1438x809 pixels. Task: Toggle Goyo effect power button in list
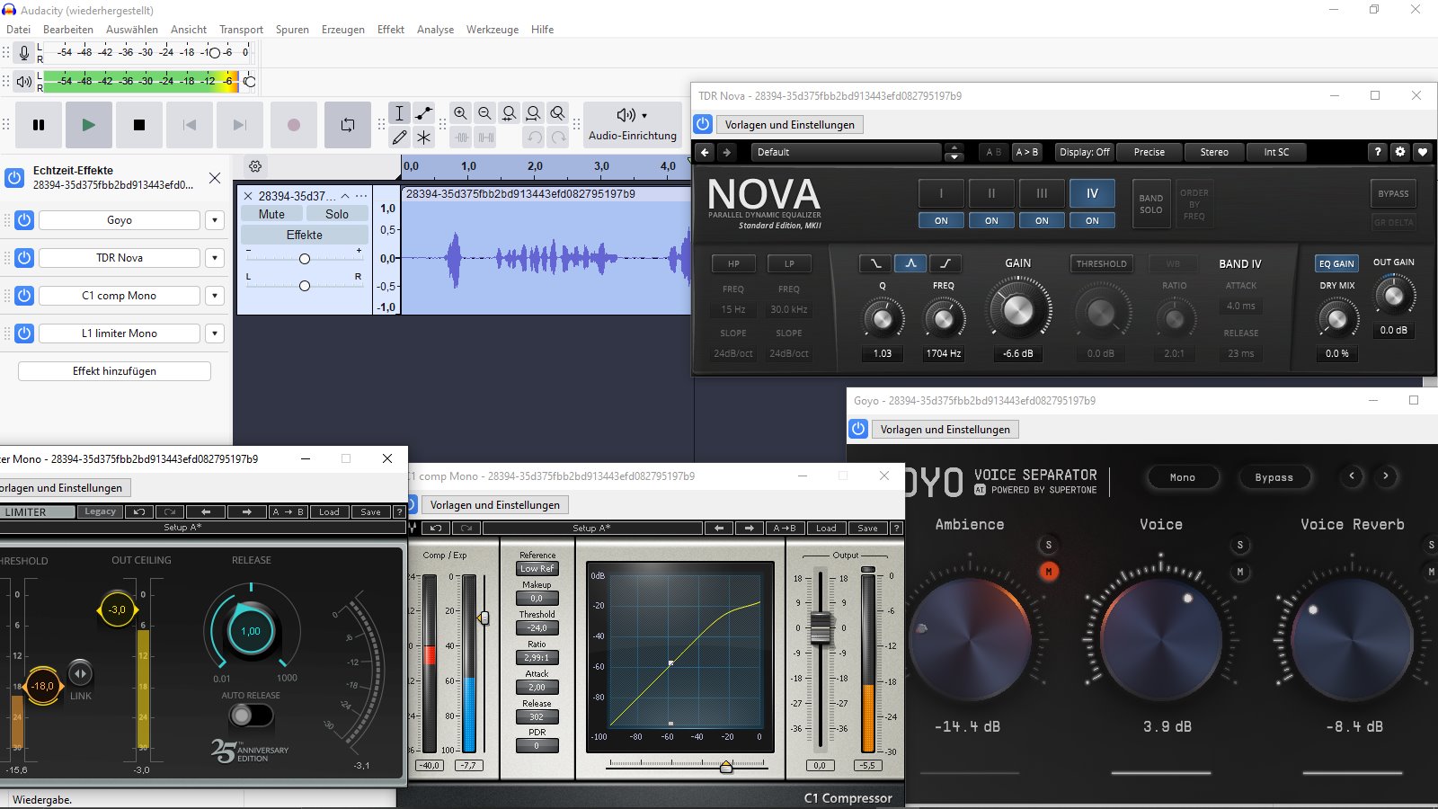(x=24, y=220)
